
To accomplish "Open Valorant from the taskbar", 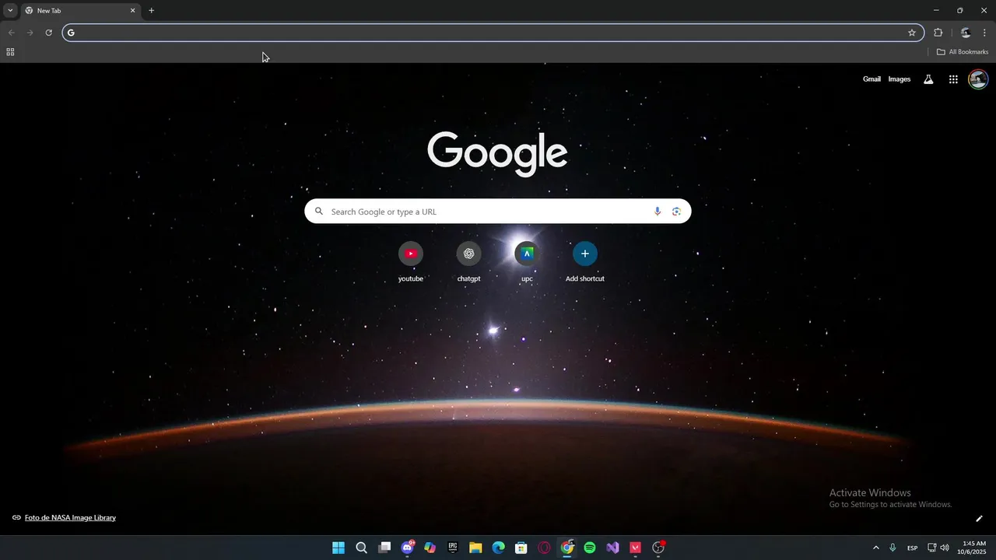I will coord(636,548).
